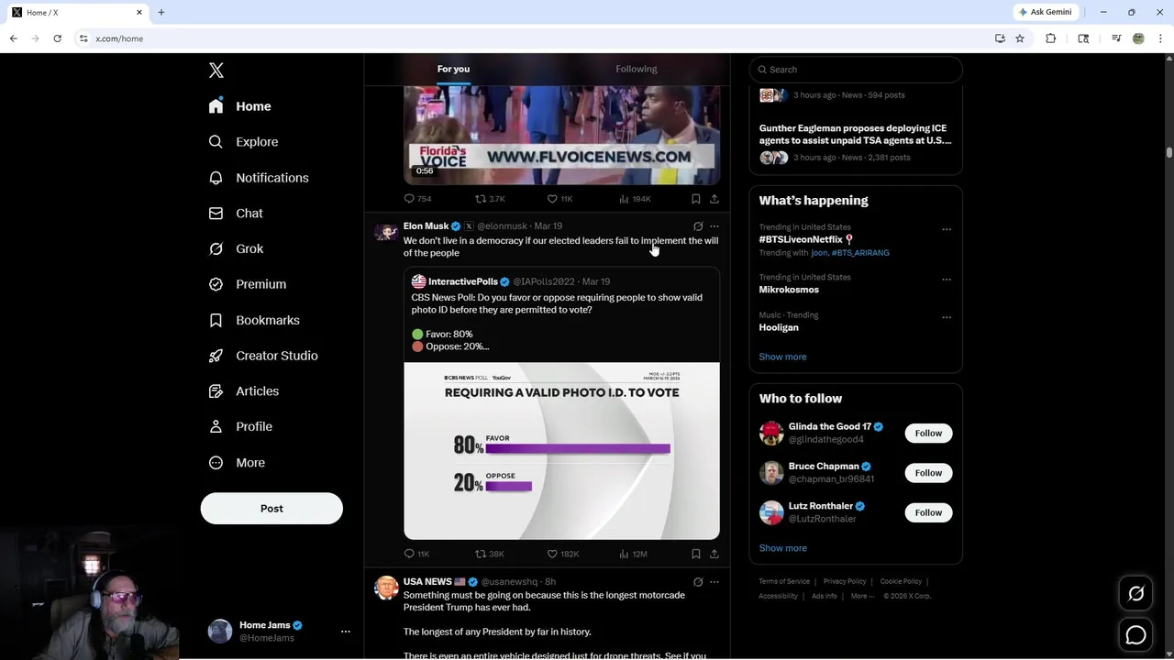Open a new browser tab
This screenshot has height=660, width=1174.
161,12
